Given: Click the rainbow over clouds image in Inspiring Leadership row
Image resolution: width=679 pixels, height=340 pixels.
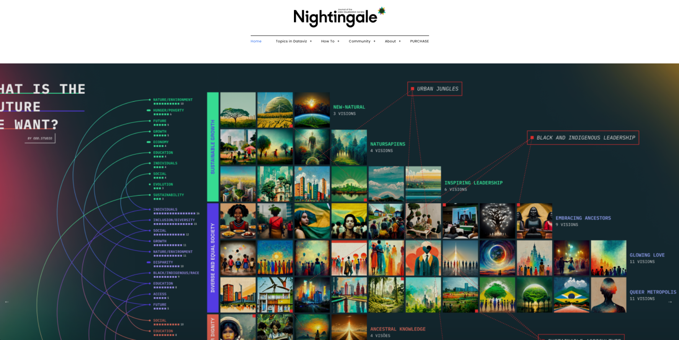Looking at the screenshot, I should 386,184.
